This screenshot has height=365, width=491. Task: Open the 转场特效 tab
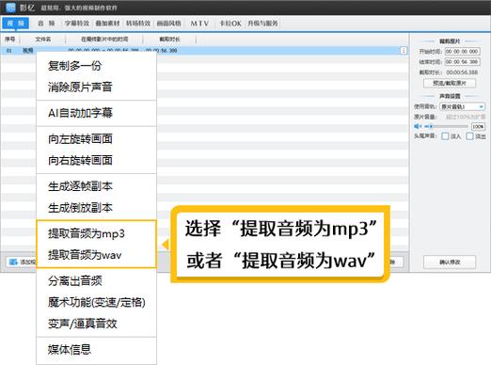[138, 24]
